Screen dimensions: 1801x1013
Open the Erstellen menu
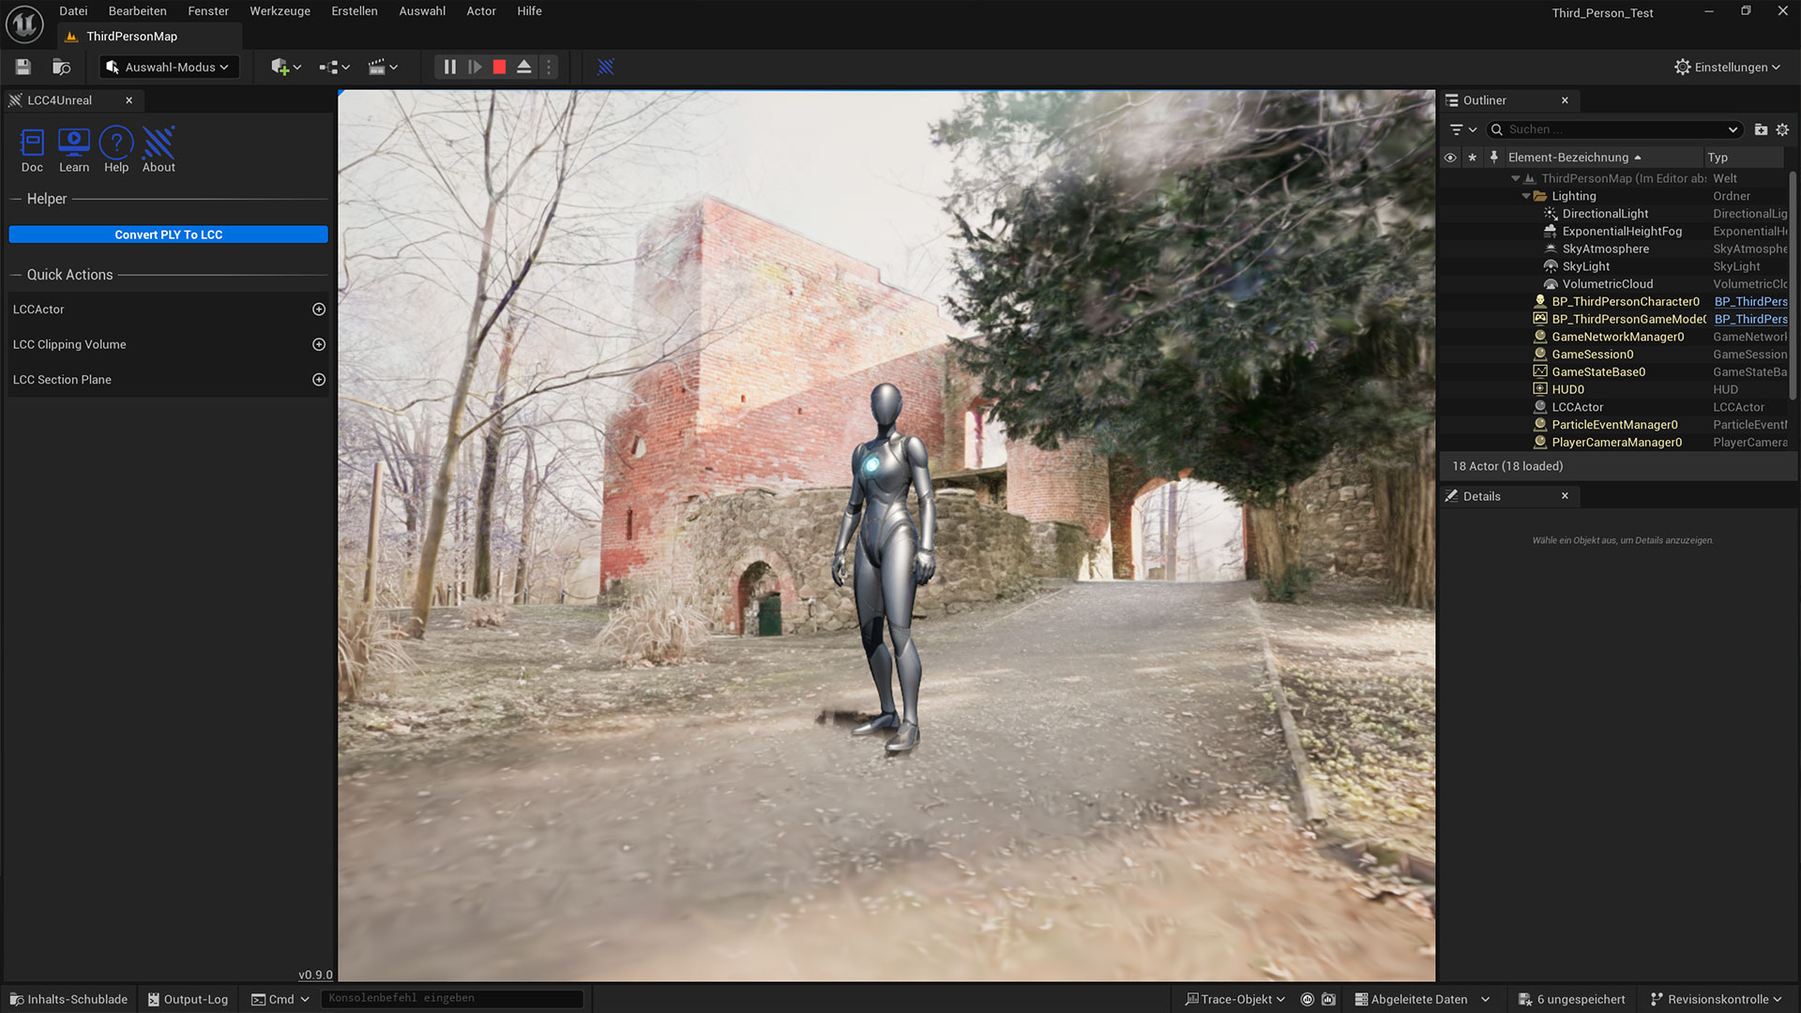pyautogui.click(x=355, y=11)
